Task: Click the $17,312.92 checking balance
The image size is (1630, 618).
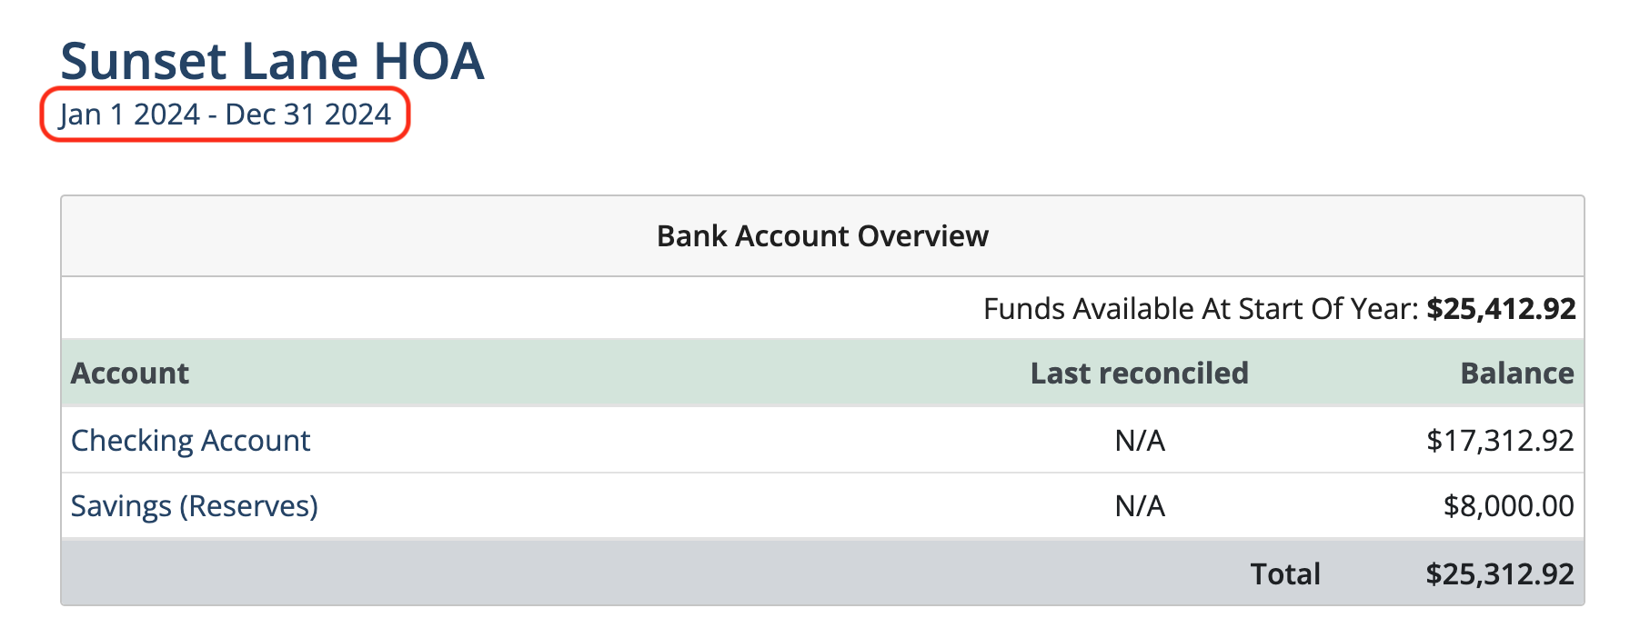Action: 1500,441
